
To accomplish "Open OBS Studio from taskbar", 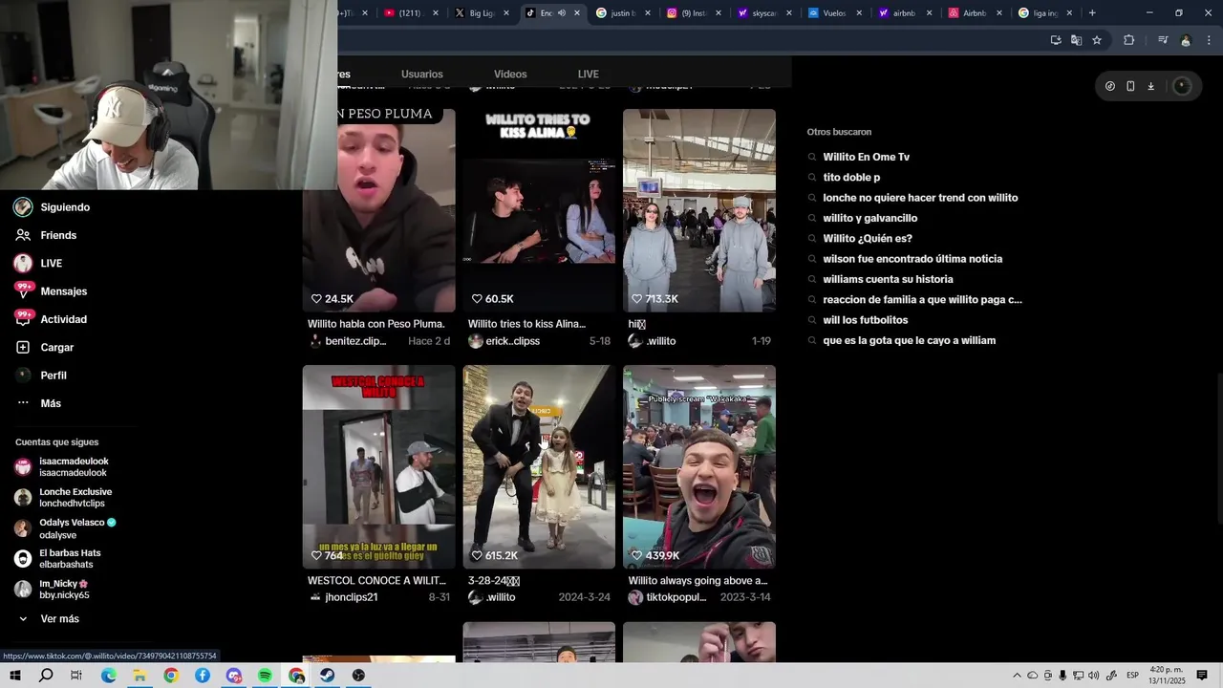I will coord(358,676).
